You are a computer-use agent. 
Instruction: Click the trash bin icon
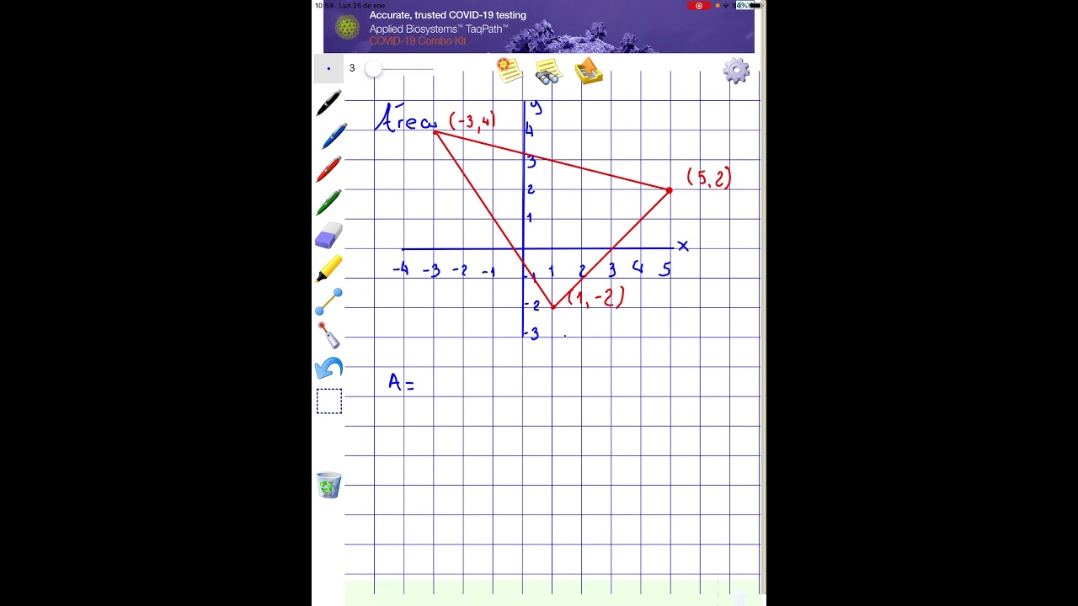(328, 485)
